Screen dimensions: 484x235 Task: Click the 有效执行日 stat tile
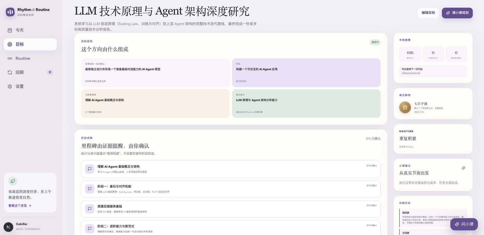[433, 54]
